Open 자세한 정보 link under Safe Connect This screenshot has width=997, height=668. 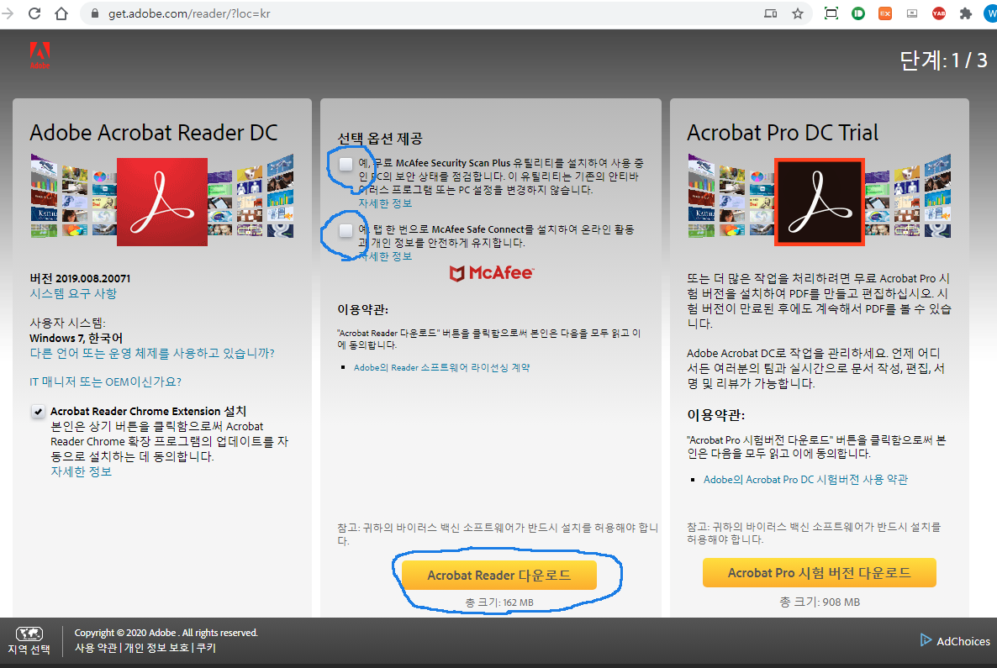(x=385, y=256)
